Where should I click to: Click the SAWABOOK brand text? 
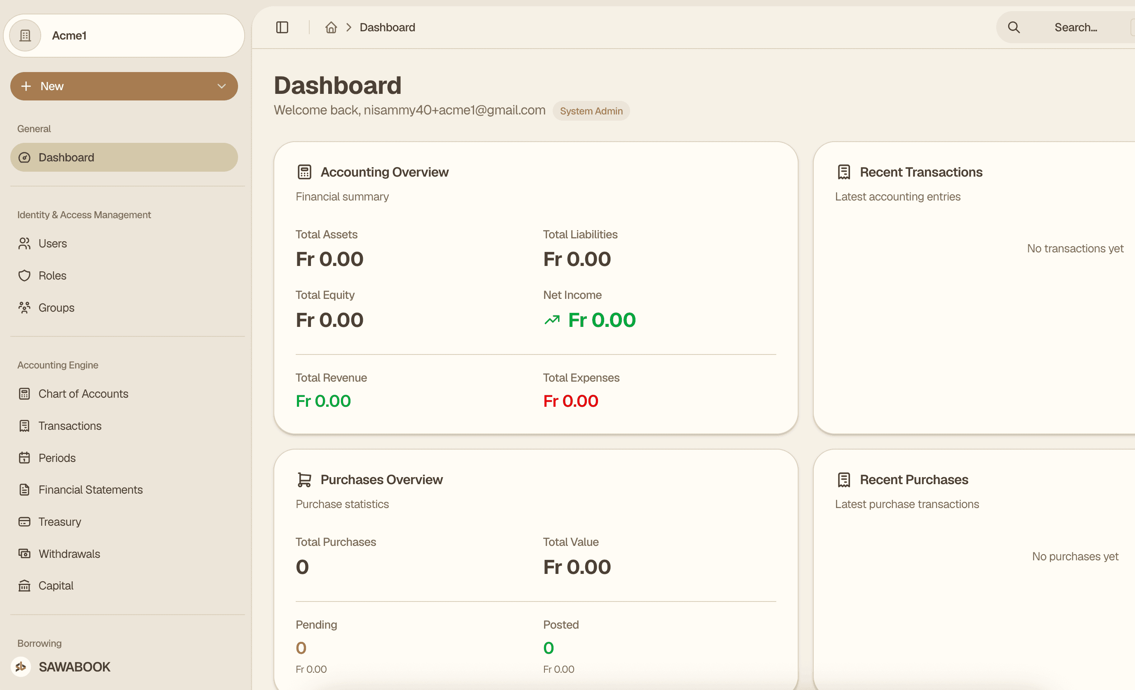75,667
